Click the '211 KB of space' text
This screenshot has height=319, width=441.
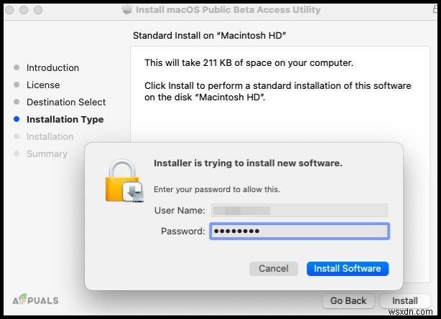click(x=236, y=62)
